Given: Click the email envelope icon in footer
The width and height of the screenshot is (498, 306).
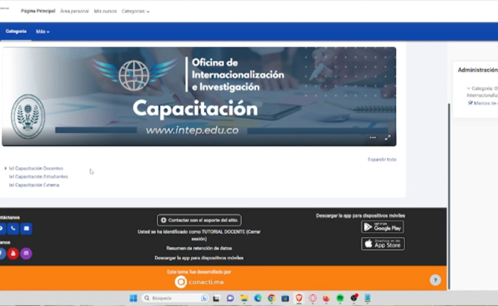Looking at the screenshot, I should click(26, 228).
